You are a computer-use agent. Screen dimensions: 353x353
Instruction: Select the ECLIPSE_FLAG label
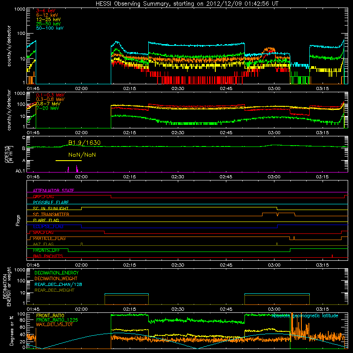(48, 226)
